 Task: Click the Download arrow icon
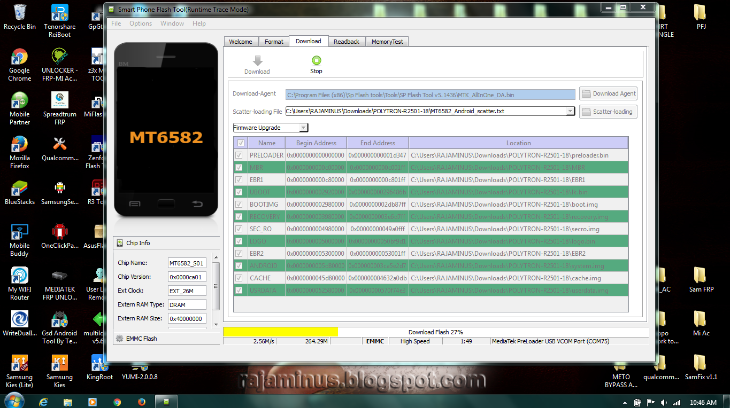[257, 60]
